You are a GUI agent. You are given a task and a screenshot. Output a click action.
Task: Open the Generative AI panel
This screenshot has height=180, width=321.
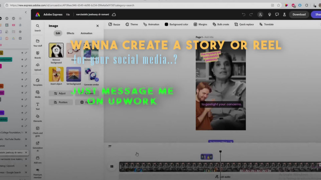(38, 146)
